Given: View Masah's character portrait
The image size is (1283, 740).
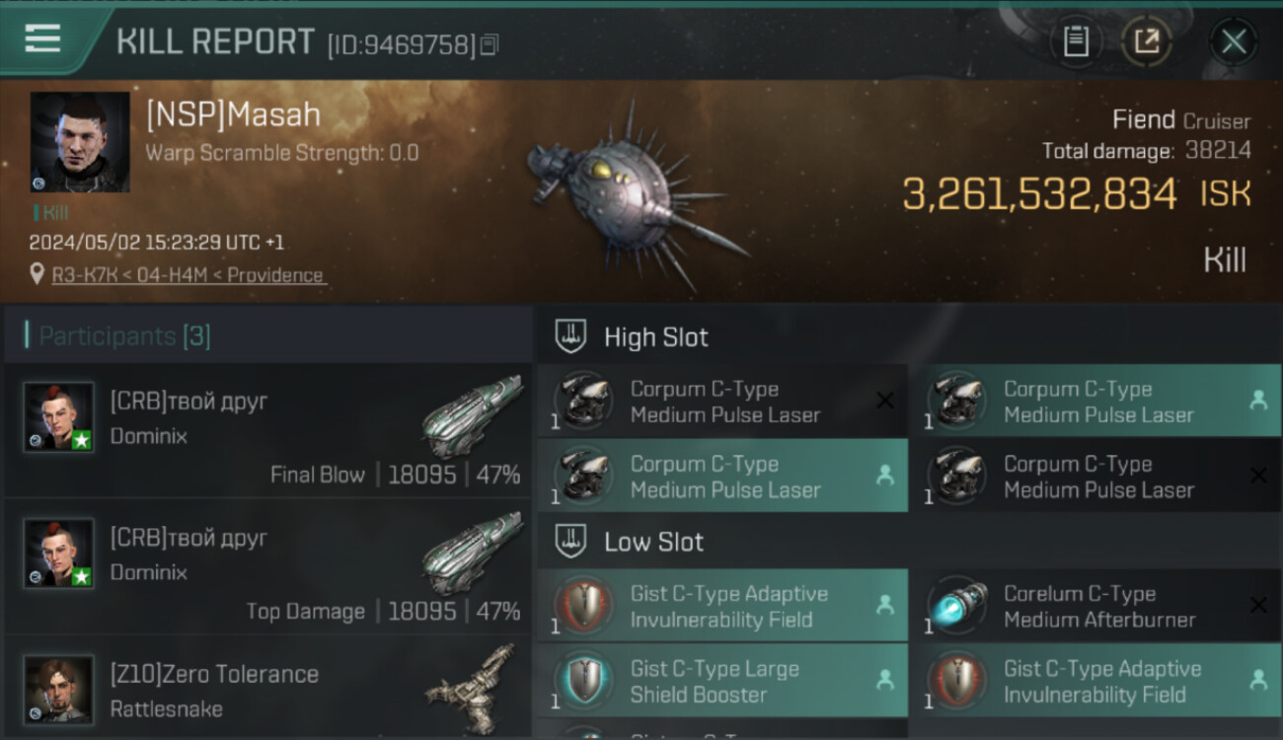Looking at the screenshot, I should [80, 142].
